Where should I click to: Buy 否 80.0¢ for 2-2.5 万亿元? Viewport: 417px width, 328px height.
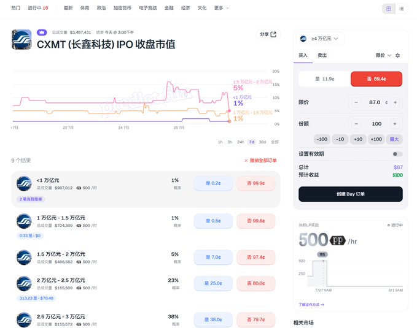tap(256, 283)
